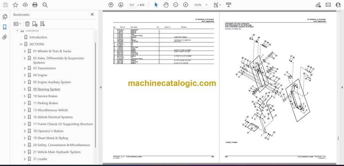Expand 05 Engine Auxiliary System
Image resolution: width=344 pixels, height=166 pixels.
tap(24, 82)
